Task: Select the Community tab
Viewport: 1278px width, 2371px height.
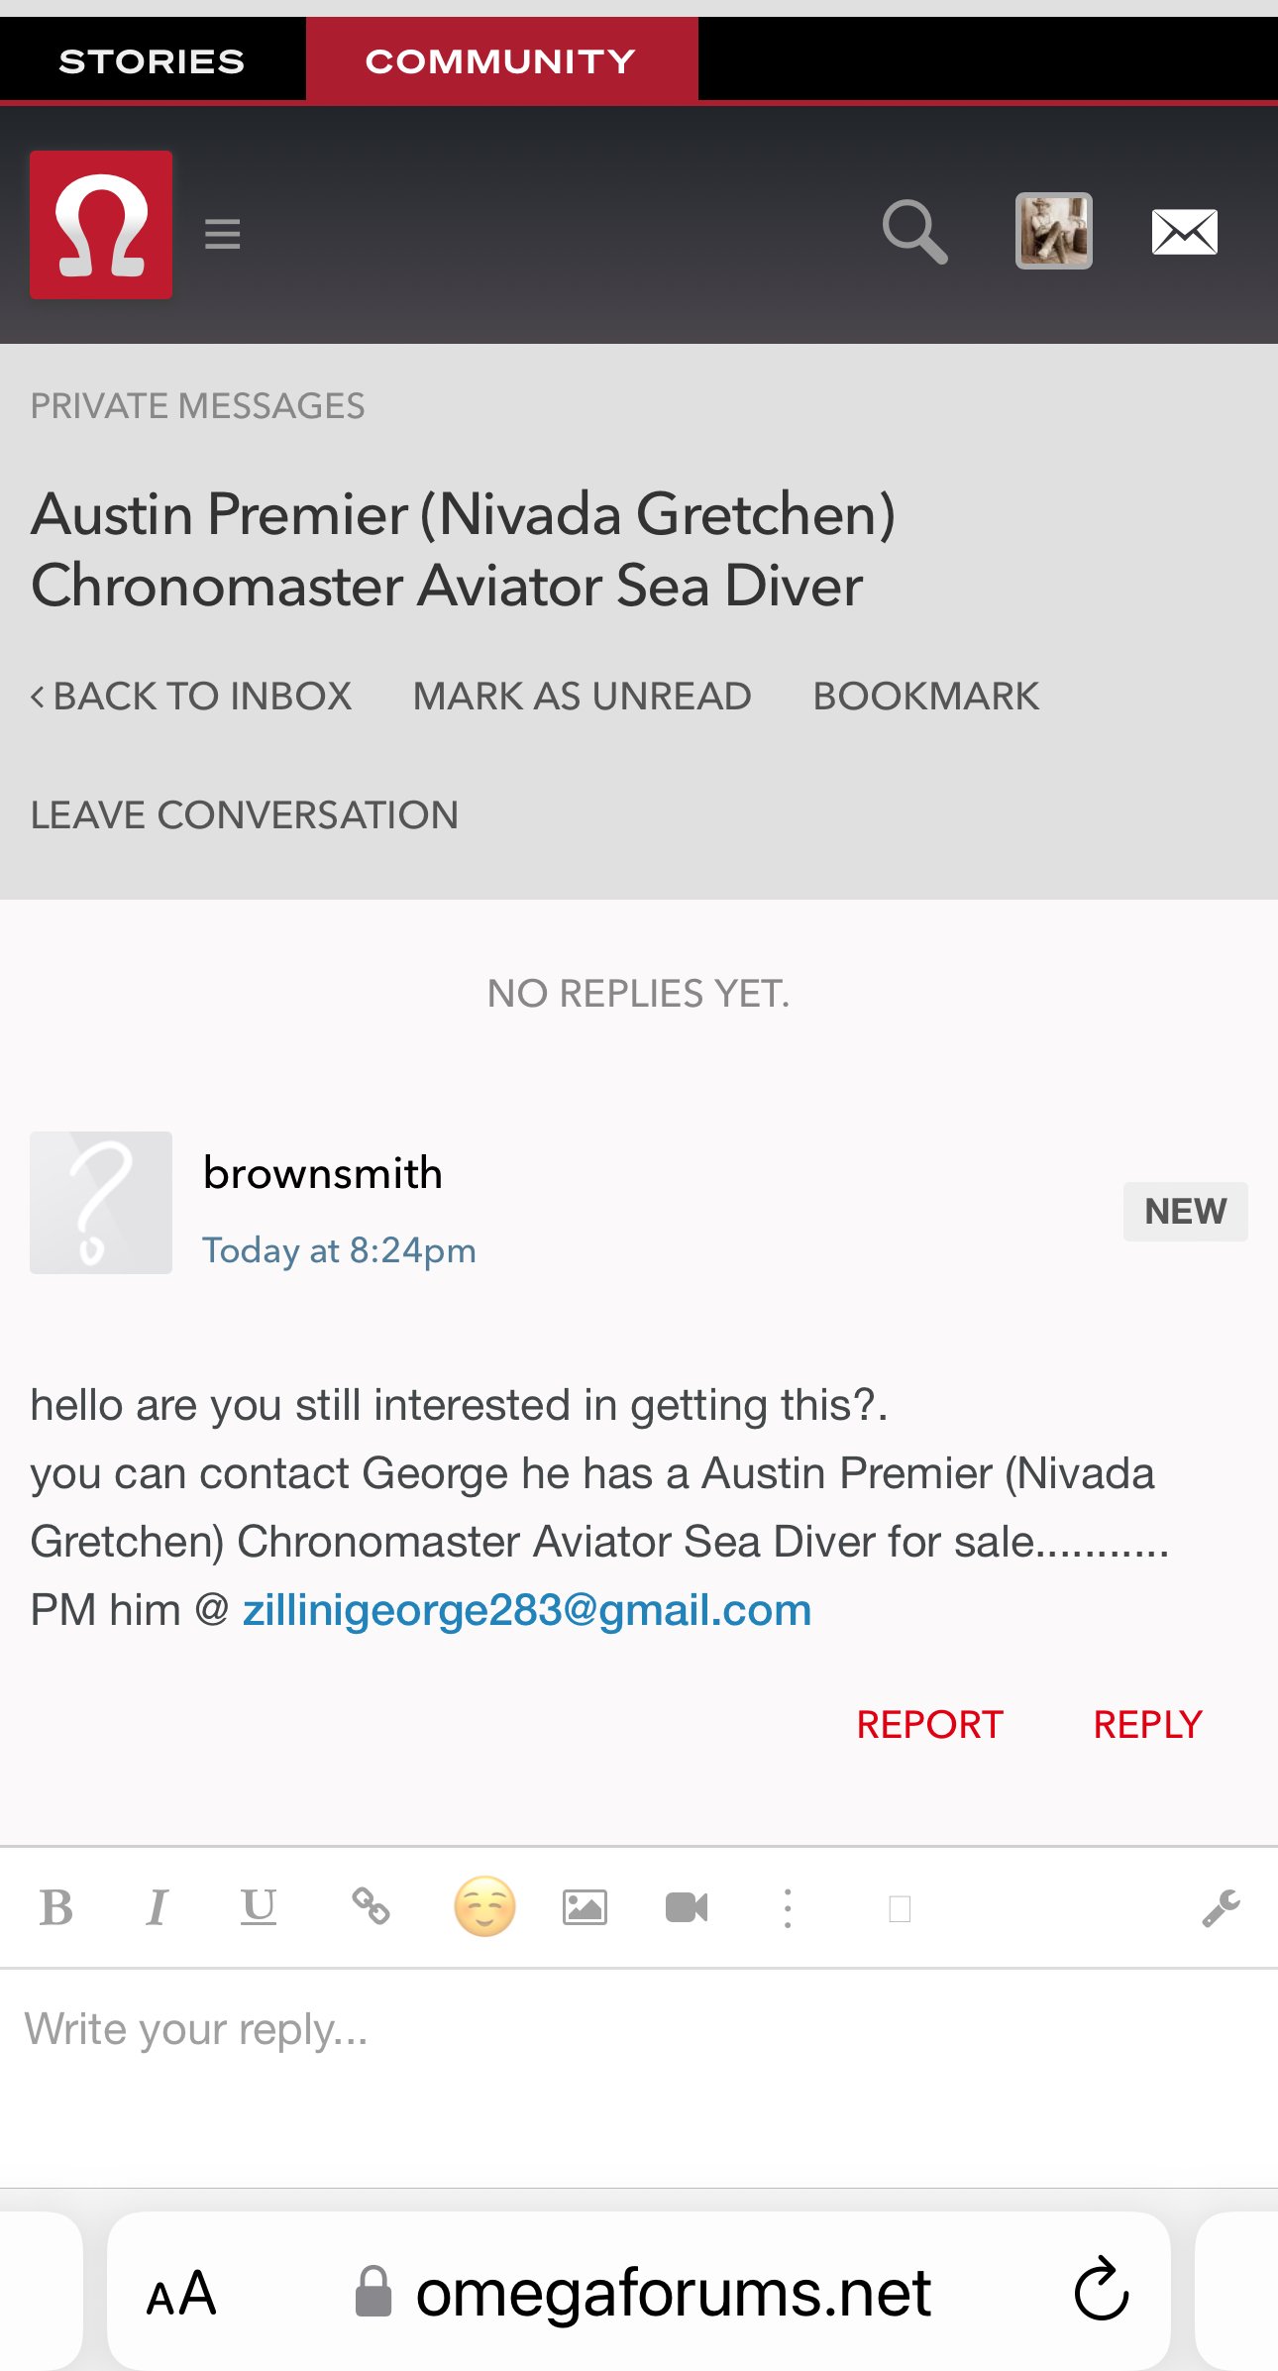Action: click(500, 61)
